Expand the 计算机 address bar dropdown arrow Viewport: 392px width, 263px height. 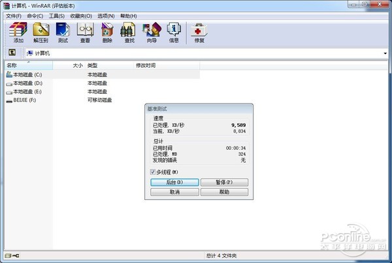pos(385,53)
